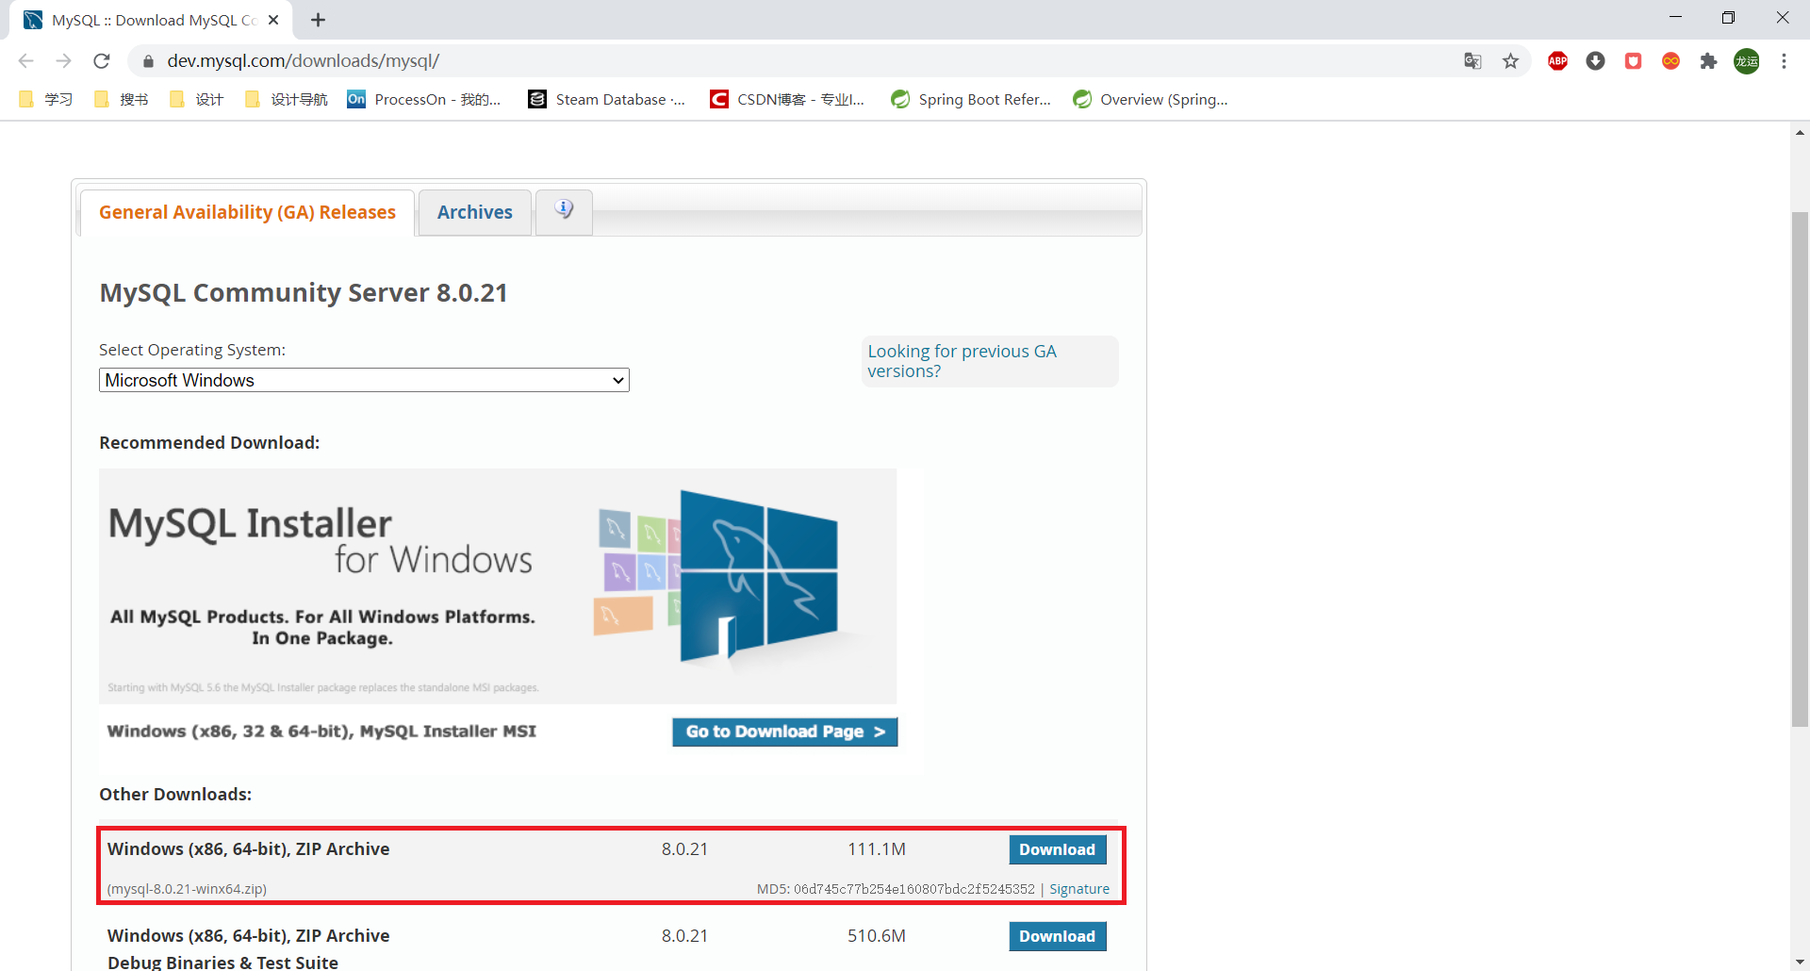Open the 设计导航 bookmark folder

(x=286, y=99)
